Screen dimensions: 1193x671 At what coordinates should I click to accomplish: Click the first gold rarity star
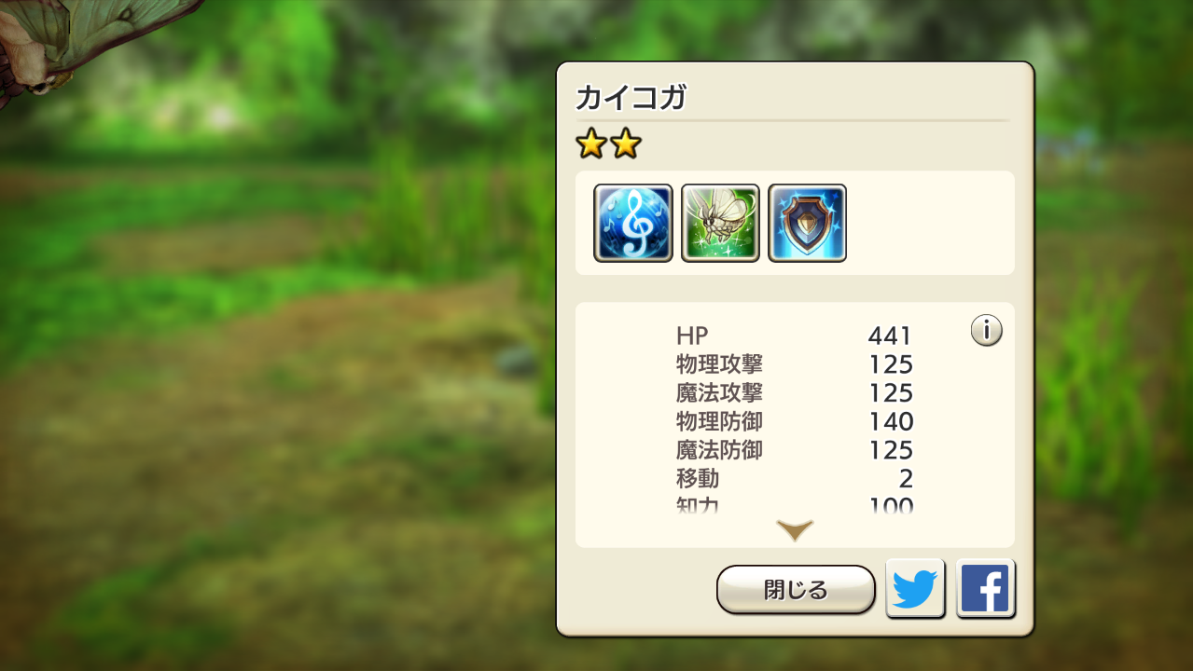pyautogui.click(x=591, y=144)
